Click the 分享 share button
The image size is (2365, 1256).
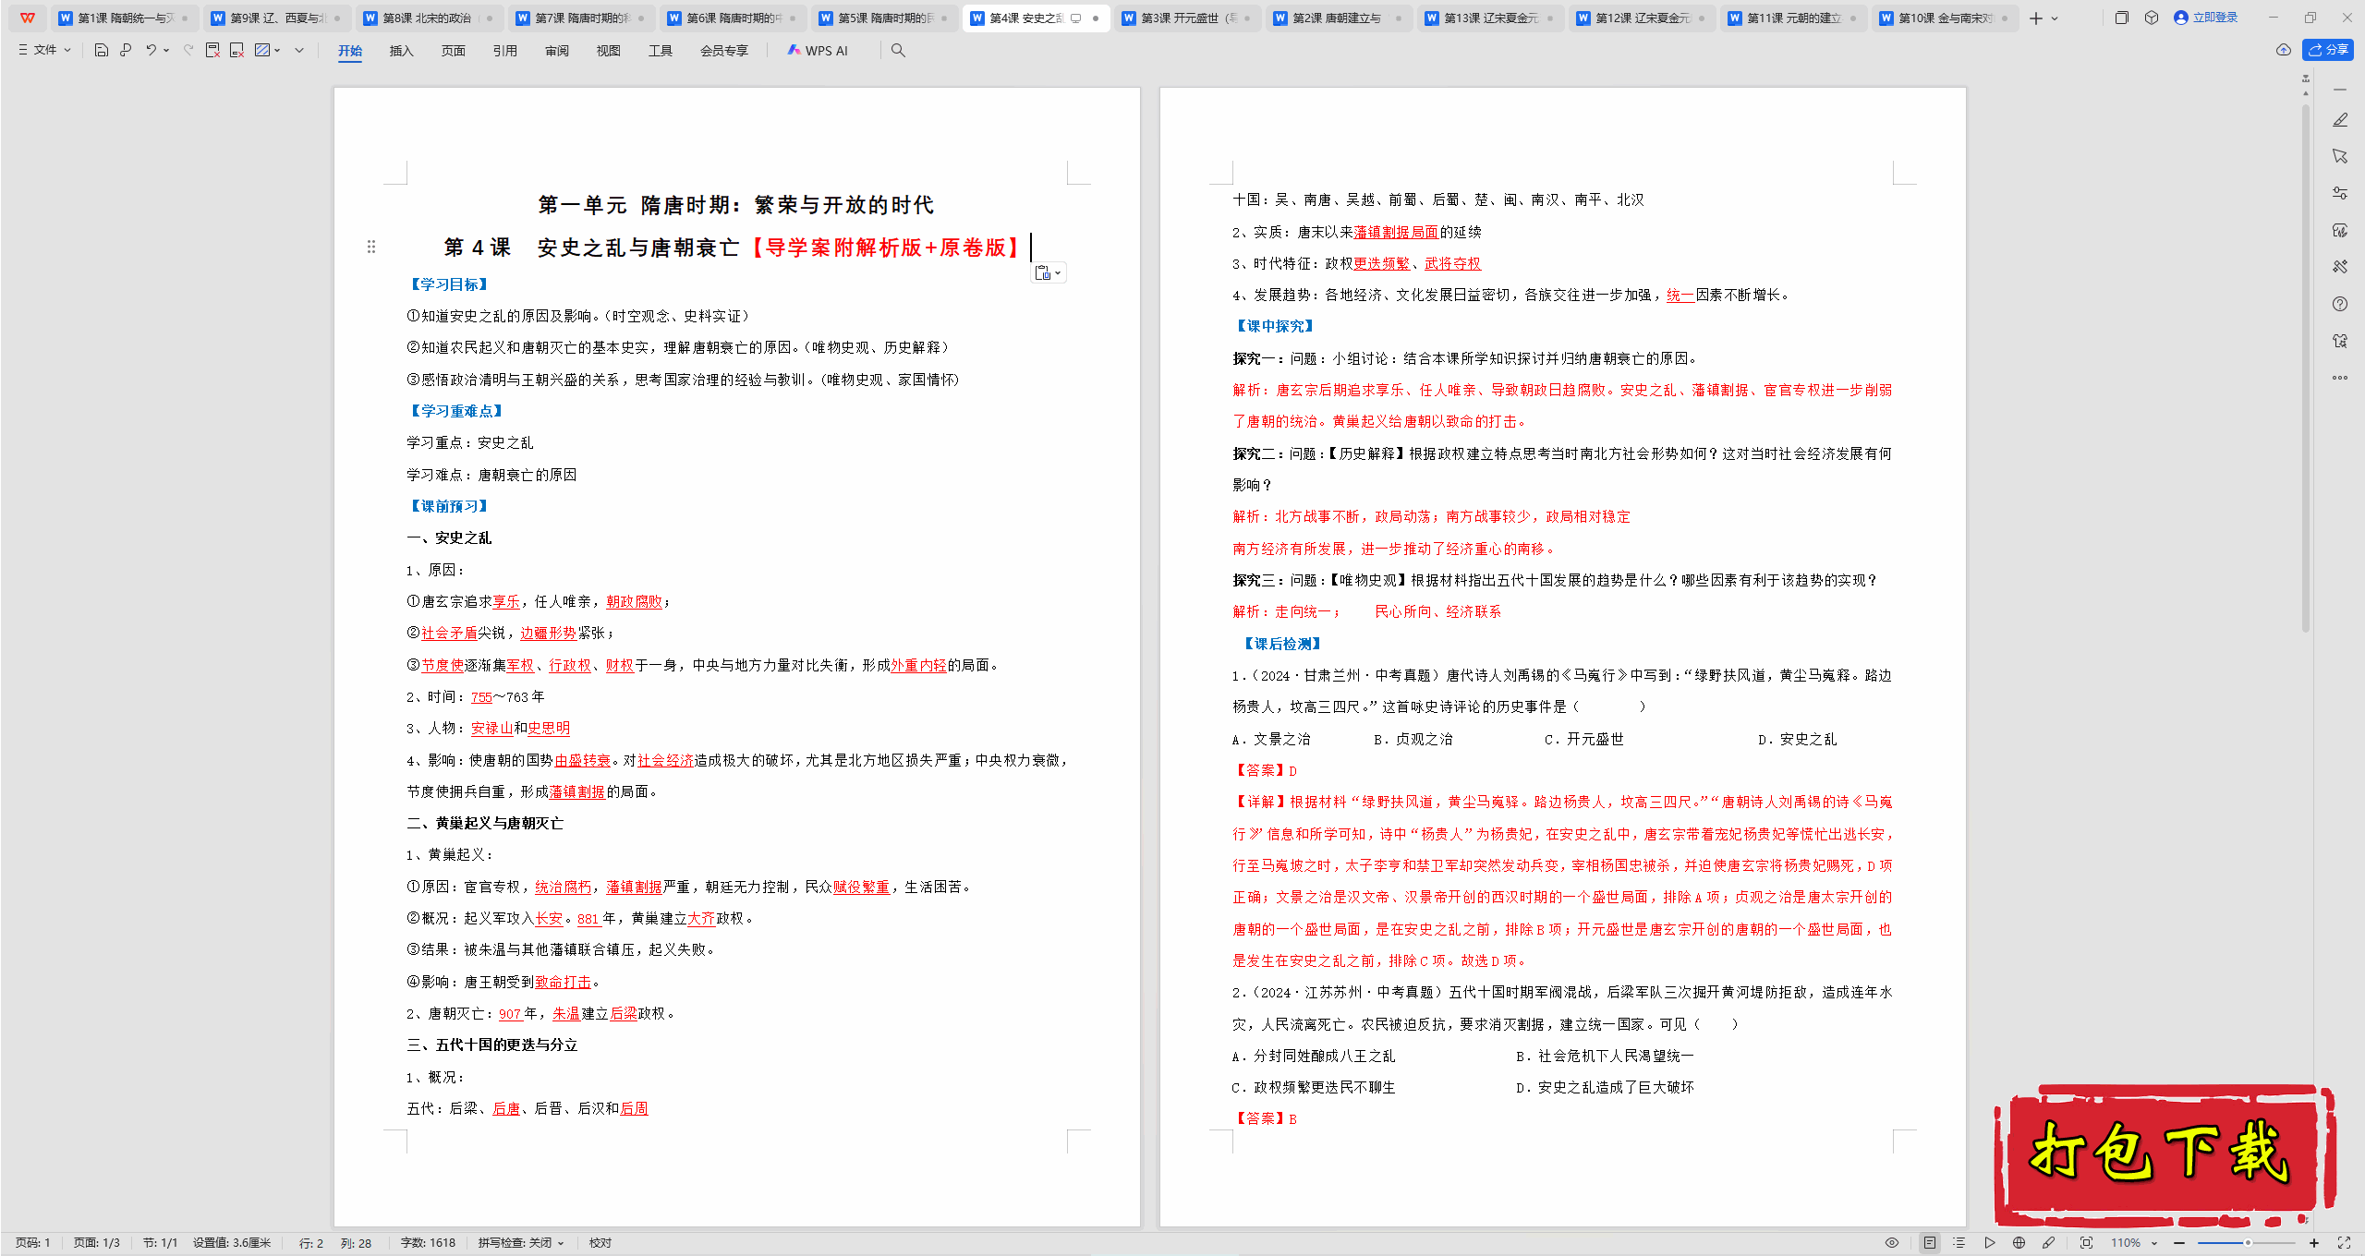[x=2328, y=50]
